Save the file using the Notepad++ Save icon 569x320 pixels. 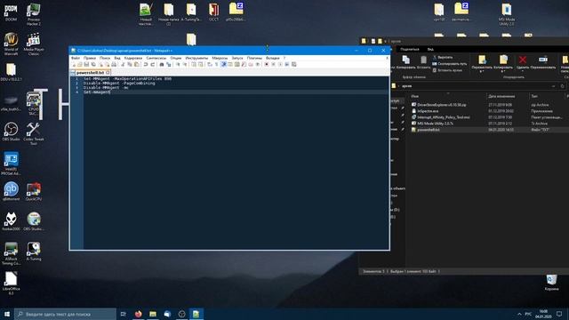pos(86,64)
